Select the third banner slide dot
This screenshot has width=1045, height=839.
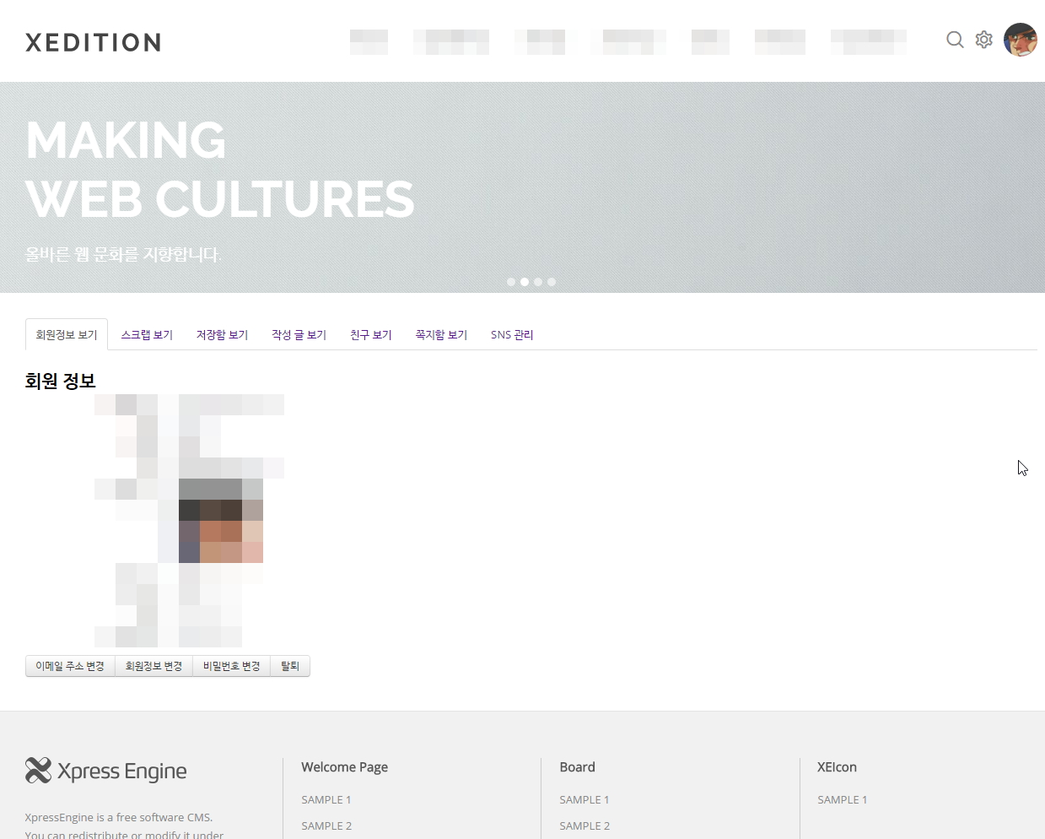tap(538, 282)
